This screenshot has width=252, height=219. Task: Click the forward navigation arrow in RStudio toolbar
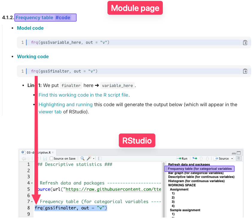28,159
